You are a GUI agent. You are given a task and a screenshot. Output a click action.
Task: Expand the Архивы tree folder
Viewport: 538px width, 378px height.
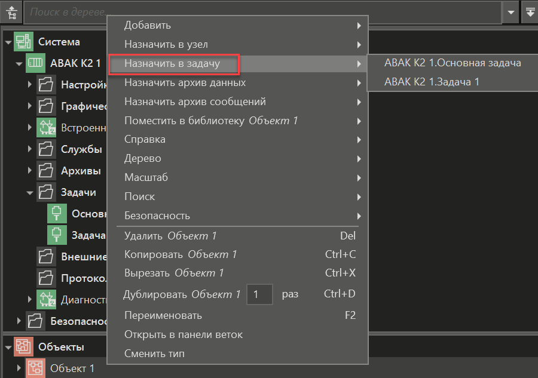click(x=30, y=171)
